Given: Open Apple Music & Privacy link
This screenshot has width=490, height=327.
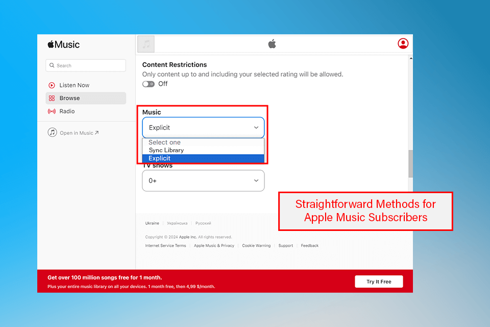Looking at the screenshot, I should coord(214,246).
